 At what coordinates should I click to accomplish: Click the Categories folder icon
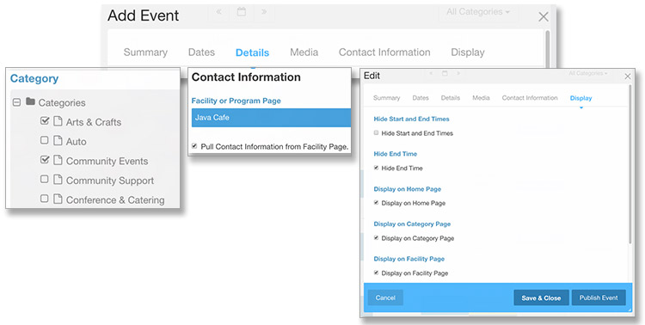30,101
